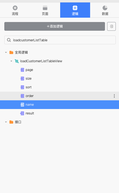Screen dimensions: 119x193
Task: Click the page input parameter icon
Action: pyautogui.click(x=22, y=70)
